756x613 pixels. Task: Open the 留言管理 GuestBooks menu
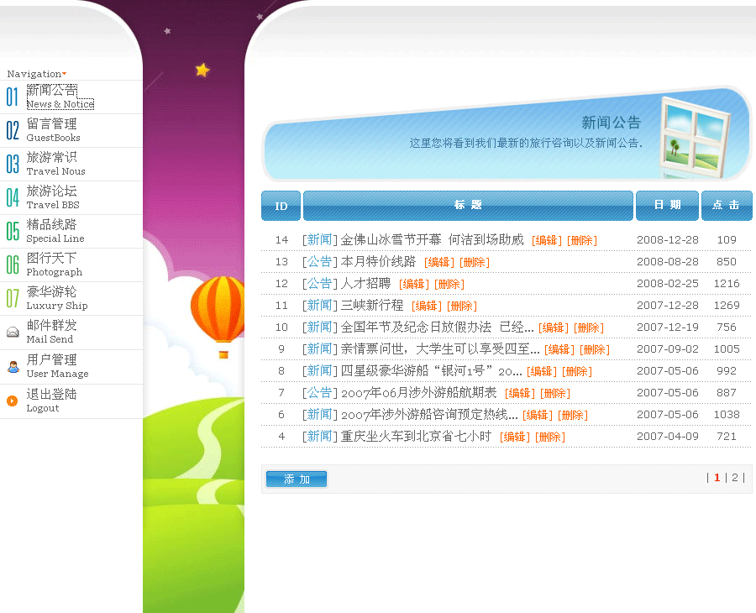click(x=53, y=131)
